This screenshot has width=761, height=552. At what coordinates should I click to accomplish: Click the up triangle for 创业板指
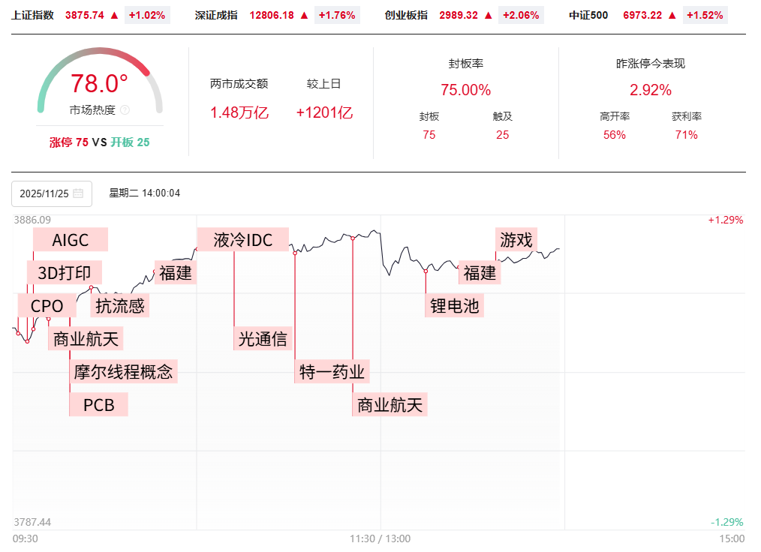click(489, 15)
